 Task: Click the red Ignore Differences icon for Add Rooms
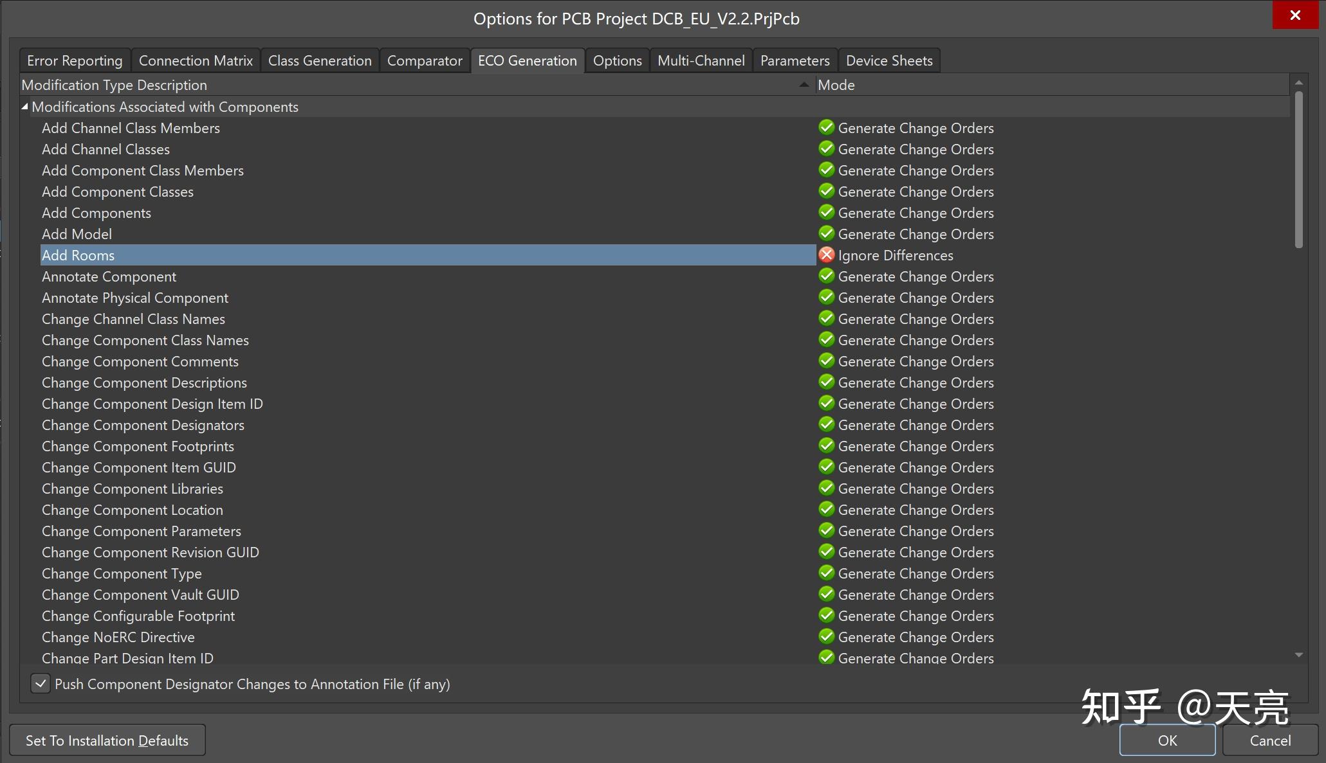[x=827, y=255]
